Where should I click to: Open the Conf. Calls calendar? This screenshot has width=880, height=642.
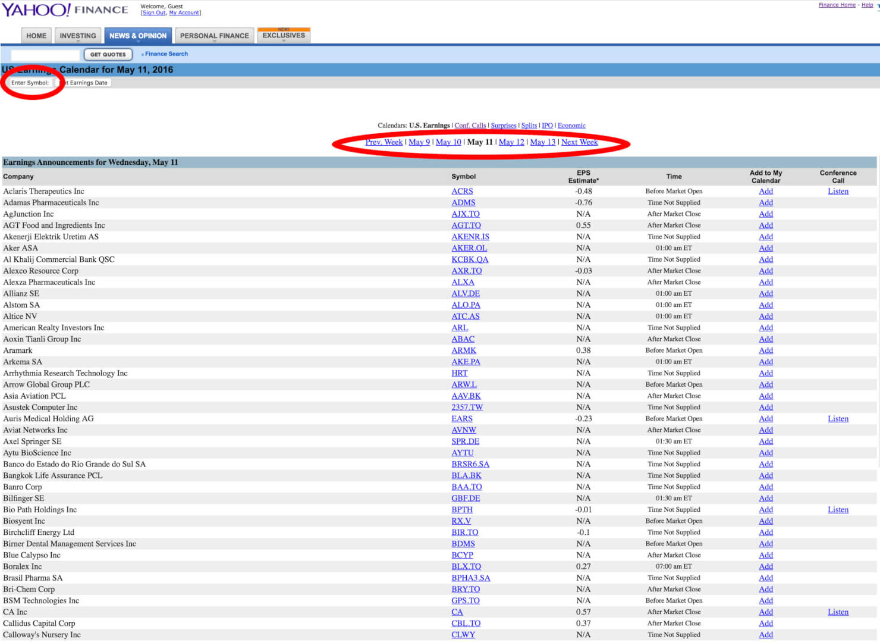pos(470,126)
